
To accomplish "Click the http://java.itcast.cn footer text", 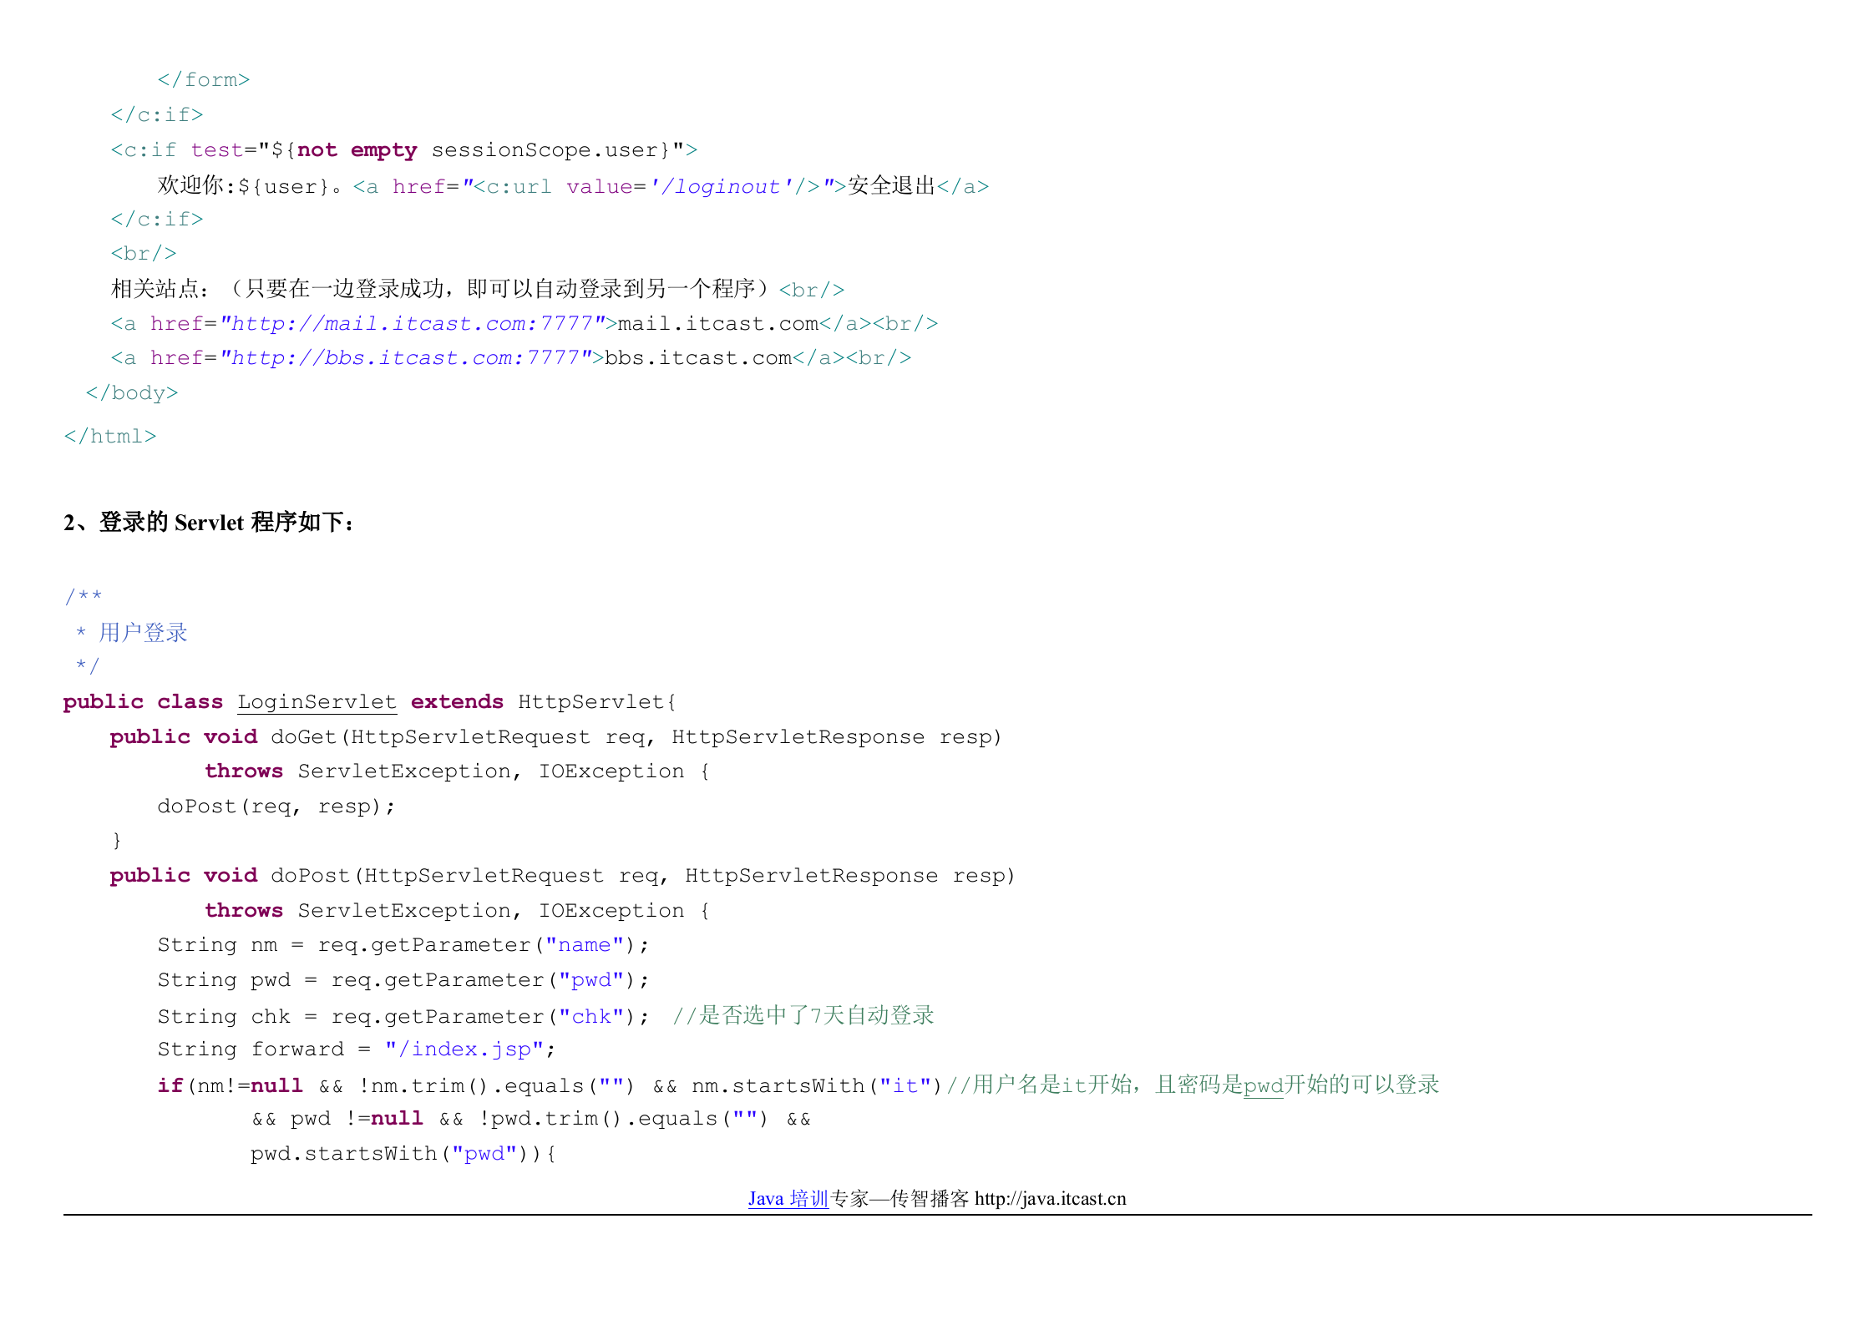I will coord(1049,1199).
